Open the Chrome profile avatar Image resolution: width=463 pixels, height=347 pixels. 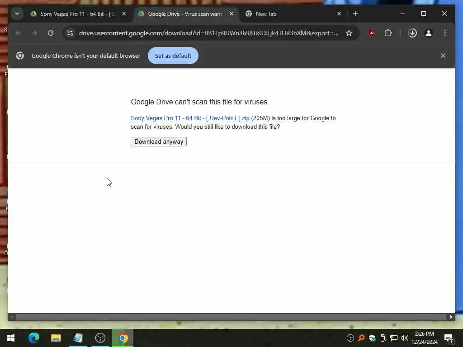click(429, 33)
